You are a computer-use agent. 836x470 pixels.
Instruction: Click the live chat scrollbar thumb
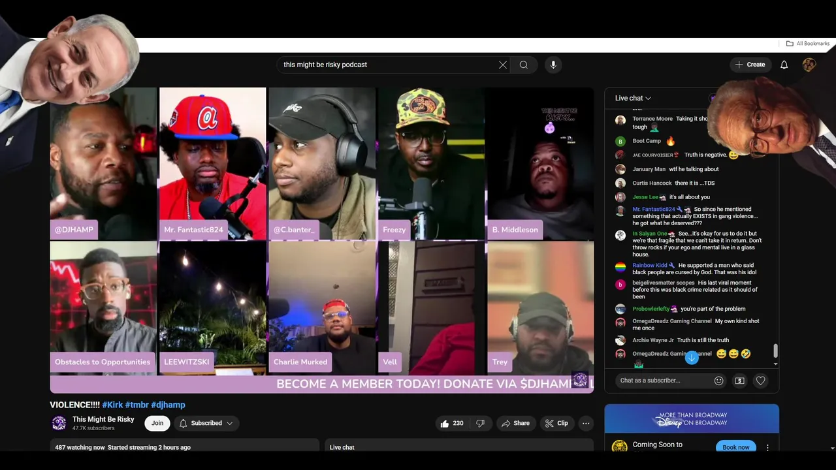[776, 351]
